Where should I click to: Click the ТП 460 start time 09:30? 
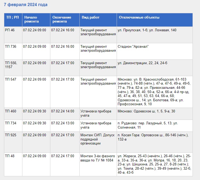(x=34, y=111)
